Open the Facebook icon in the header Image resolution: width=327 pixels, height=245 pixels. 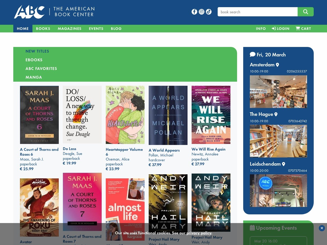(194, 11)
